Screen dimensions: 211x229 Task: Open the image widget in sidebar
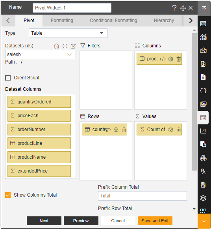tap(203, 104)
